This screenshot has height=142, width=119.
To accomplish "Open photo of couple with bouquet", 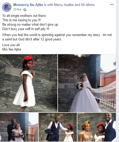I will (19, 127).
